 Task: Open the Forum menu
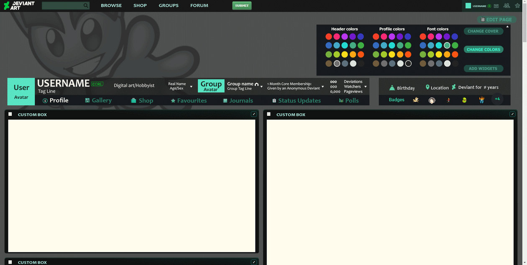[x=199, y=5]
